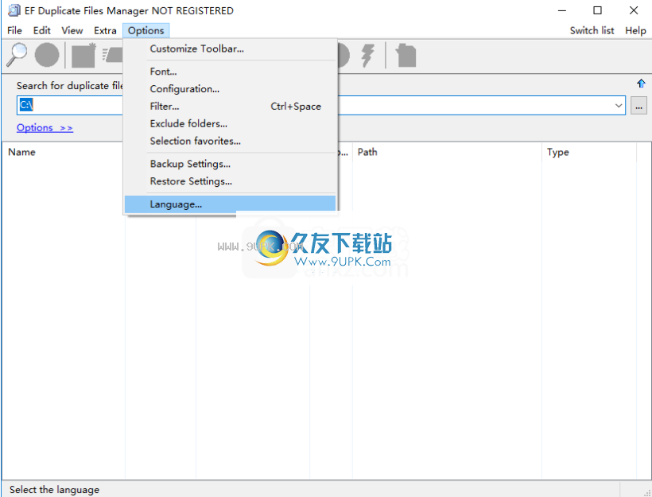The height and width of the screenshot is (497, 652).
Task: Choose Restore Settings... menu entry
Action: [x=230, y=181]
